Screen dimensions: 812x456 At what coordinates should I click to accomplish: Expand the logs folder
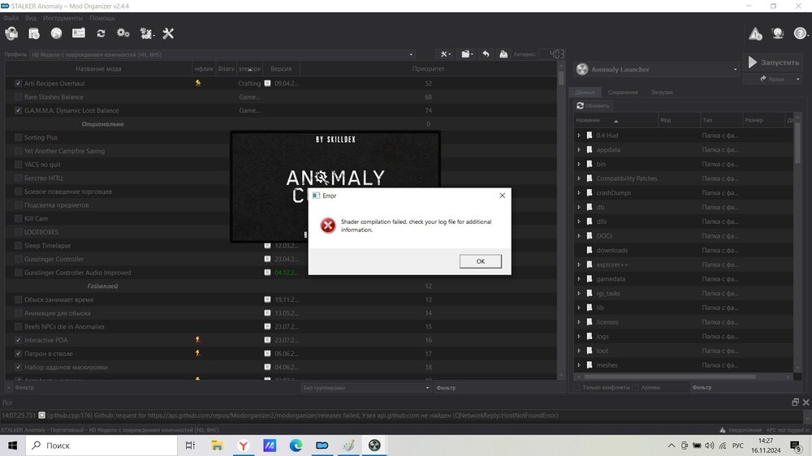579,337
